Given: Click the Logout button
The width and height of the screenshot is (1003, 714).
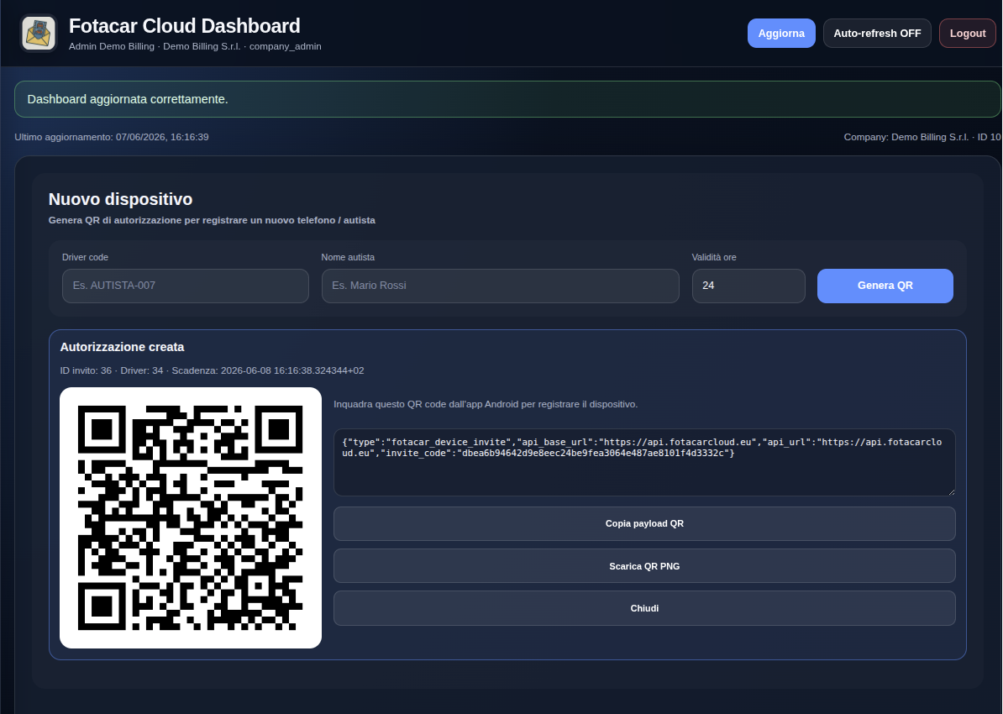Looking at the screenshot, I should point(967,34).
